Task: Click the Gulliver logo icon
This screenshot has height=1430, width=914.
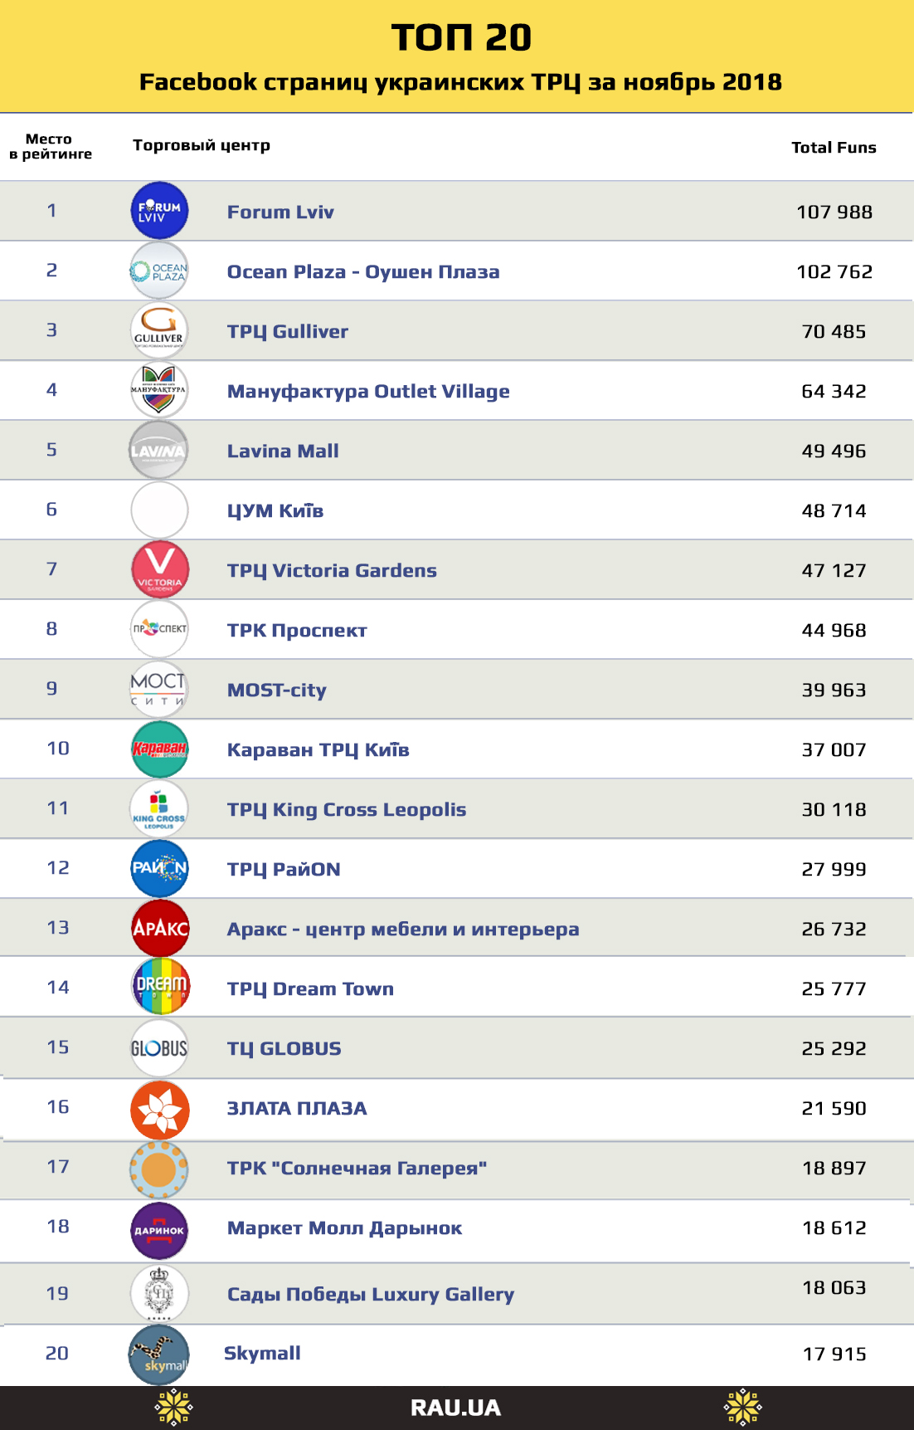Action: coord(159,330)
